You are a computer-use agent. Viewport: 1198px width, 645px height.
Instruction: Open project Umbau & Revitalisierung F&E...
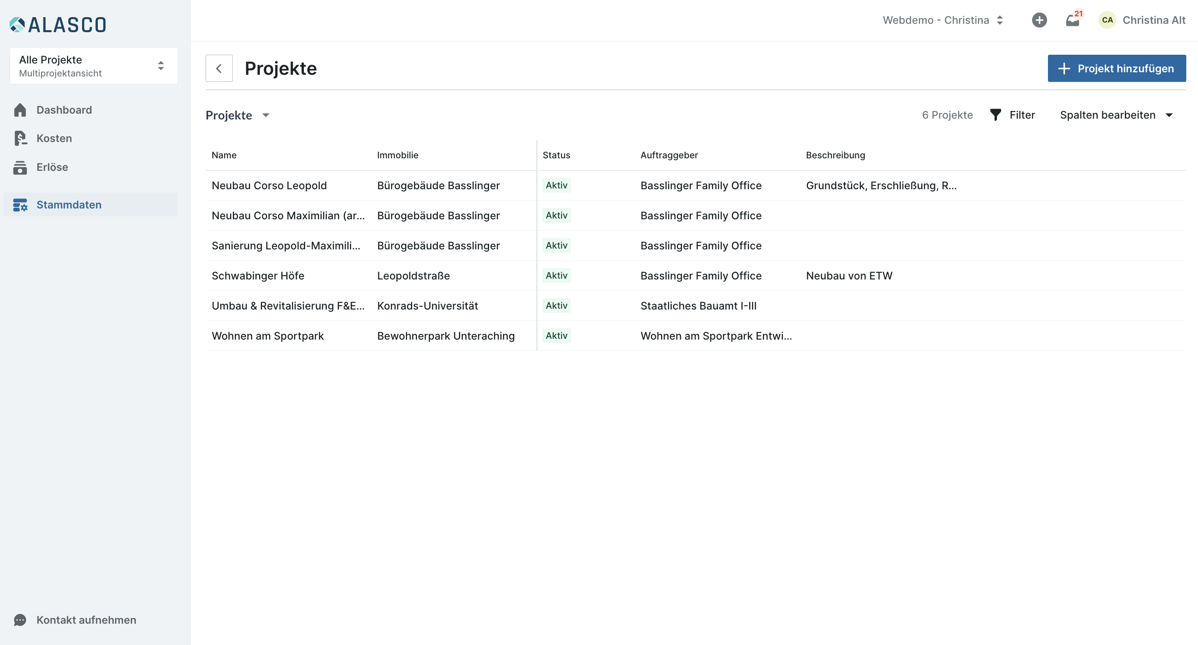288,306
